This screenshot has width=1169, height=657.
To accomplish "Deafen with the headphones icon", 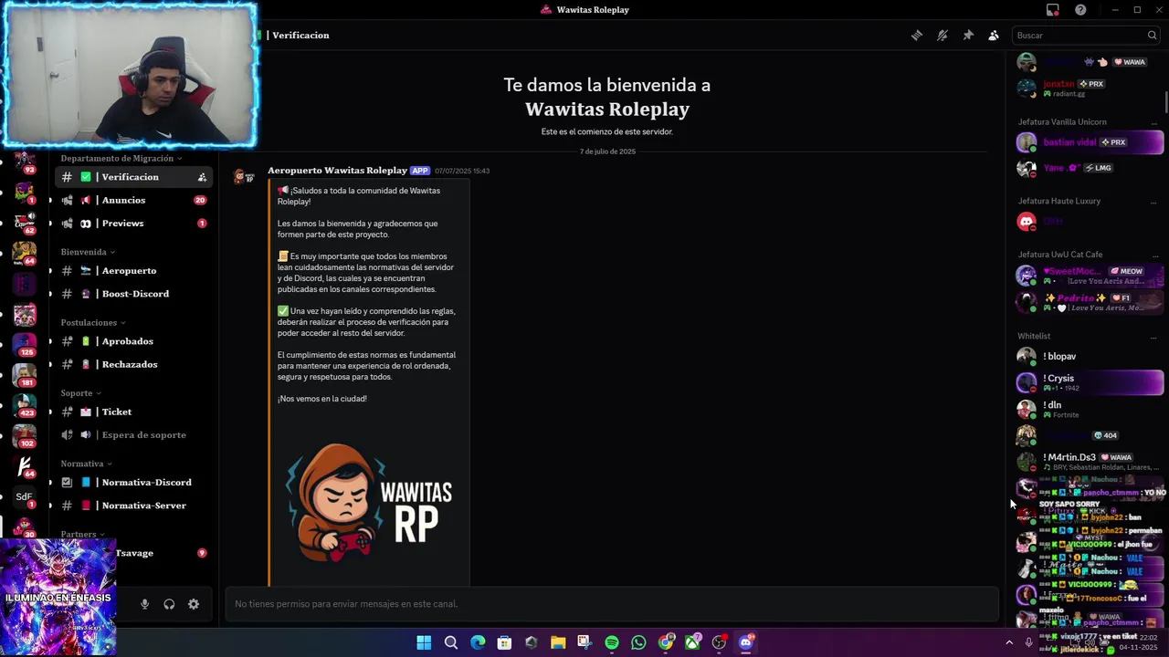I will tap(169, 604).
